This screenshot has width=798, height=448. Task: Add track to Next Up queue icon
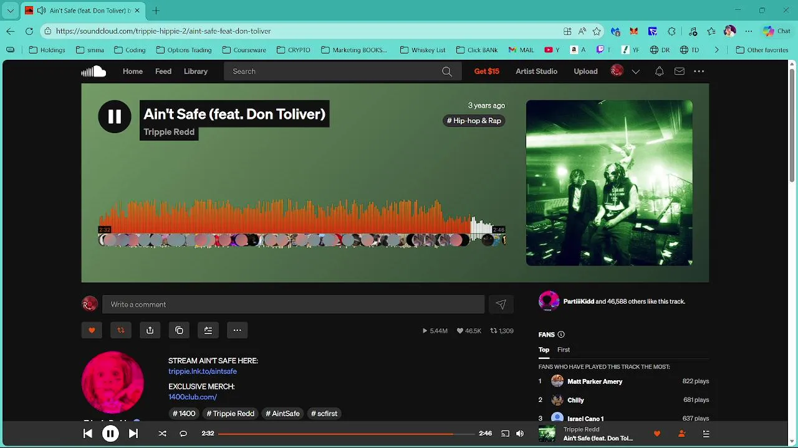click(x=208, y=330)
